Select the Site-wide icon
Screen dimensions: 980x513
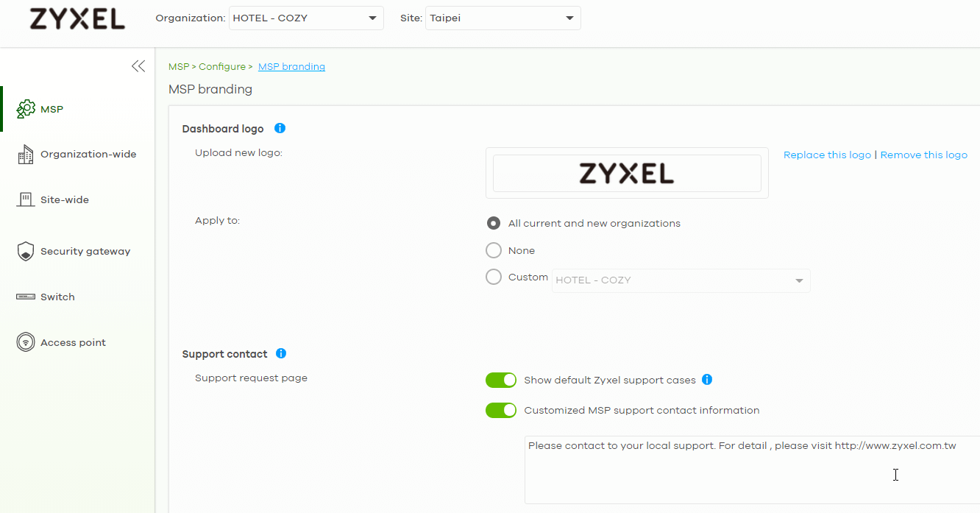[26, 199]
